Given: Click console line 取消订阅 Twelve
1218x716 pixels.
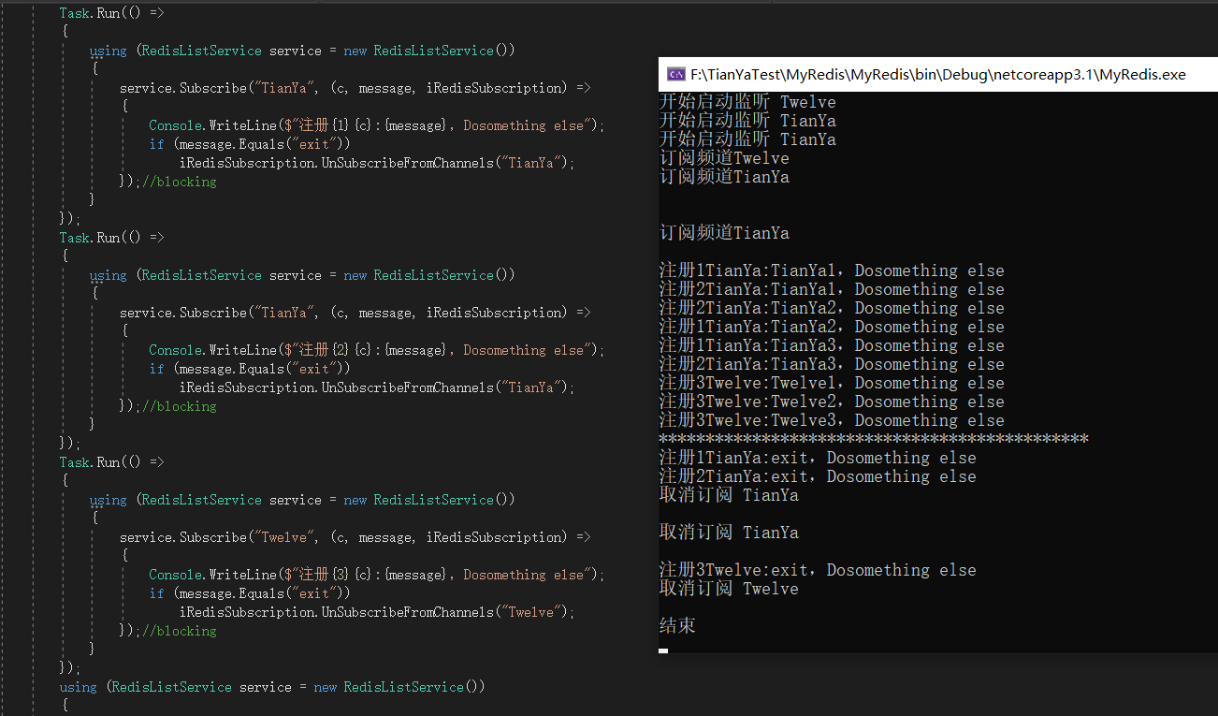Looking at the screenshot, I should point(729,589).
